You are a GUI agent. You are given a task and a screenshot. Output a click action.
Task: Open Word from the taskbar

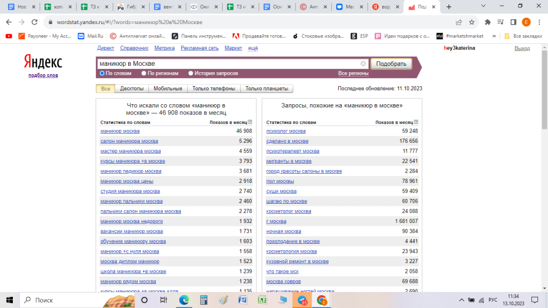[243, 300]
